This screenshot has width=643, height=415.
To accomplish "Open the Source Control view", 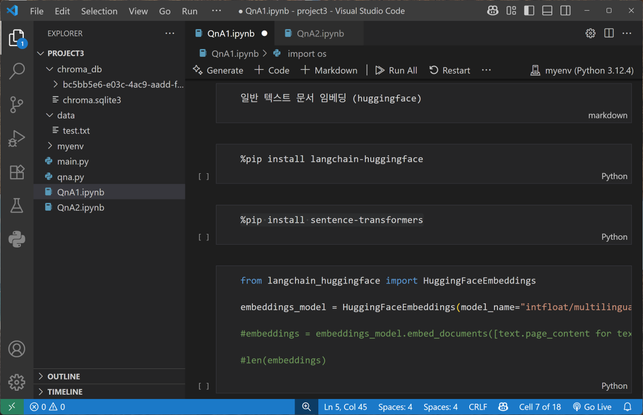I will [17, 104].
